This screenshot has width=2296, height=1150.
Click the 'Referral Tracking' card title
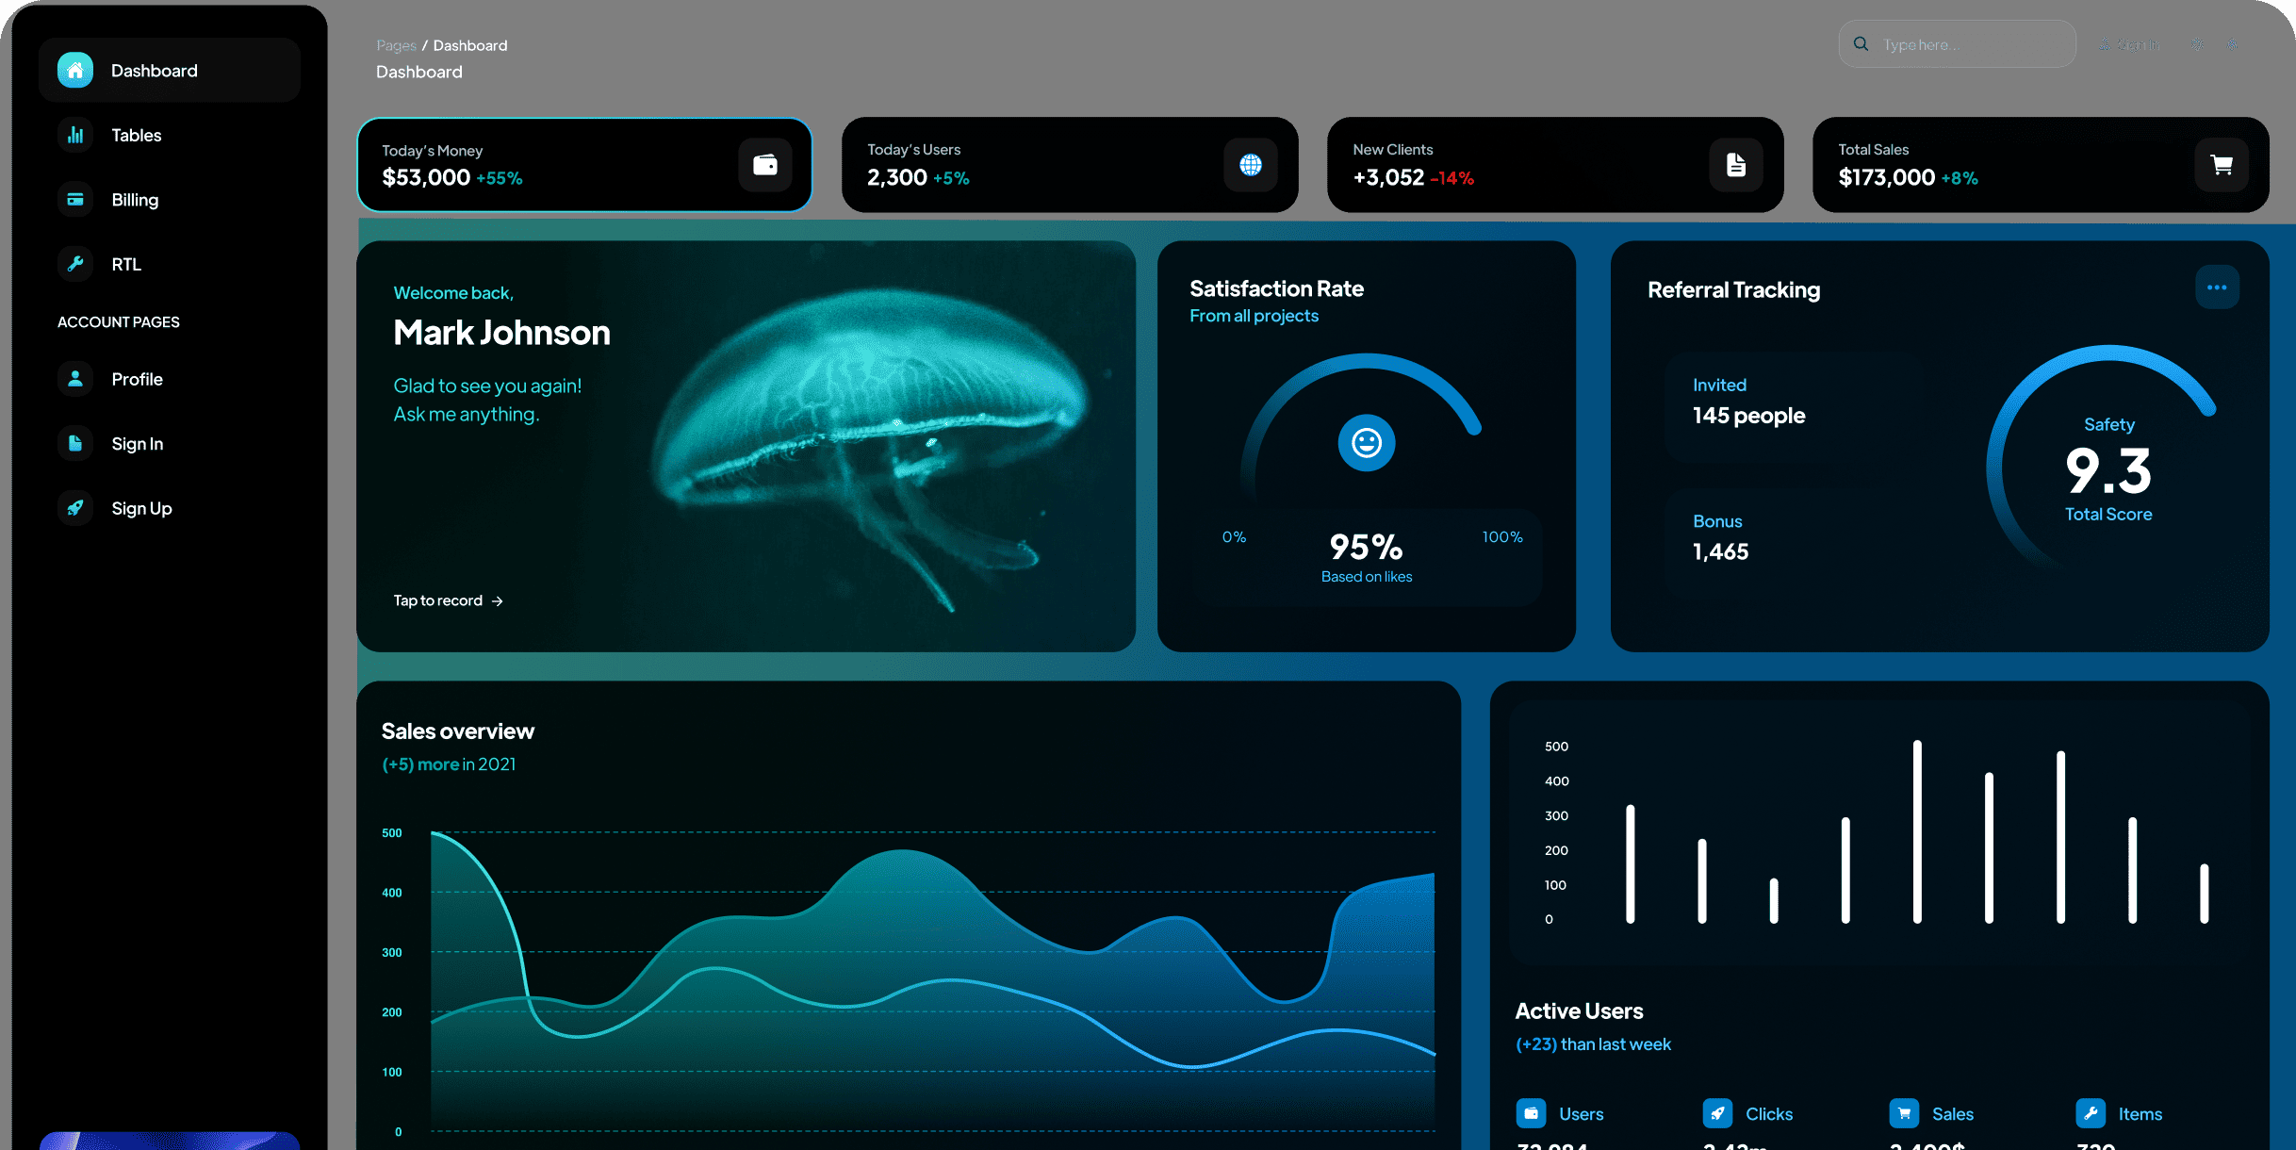point(1734,290)
